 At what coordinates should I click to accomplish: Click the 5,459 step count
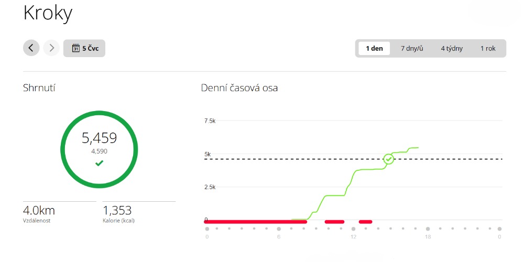coord(99,138)
